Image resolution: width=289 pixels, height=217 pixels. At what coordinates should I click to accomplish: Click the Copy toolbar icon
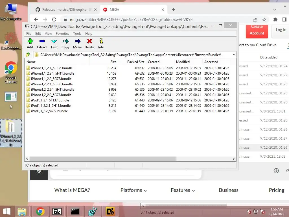(x=65, y=41)
